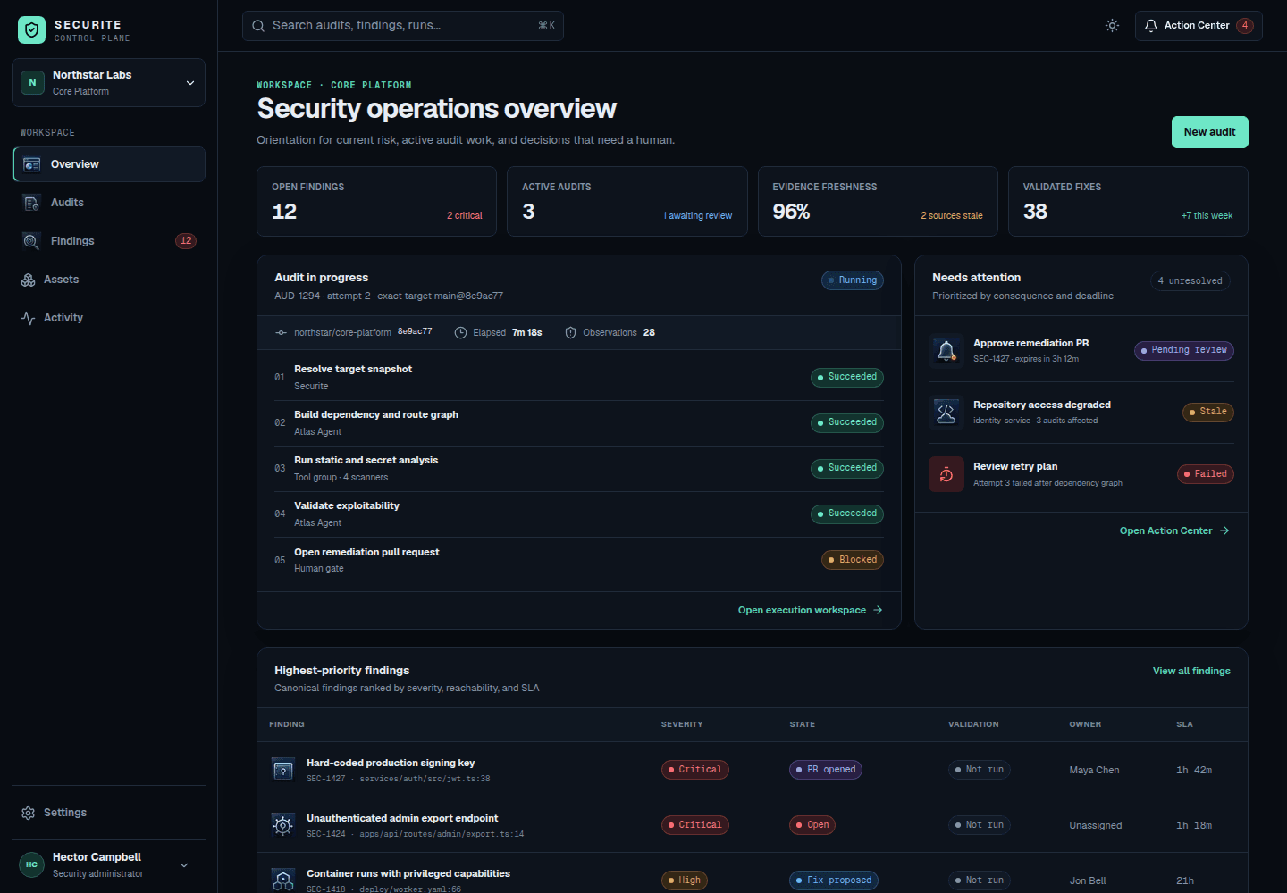Click the Findings count badge 12

click(186, 241)
